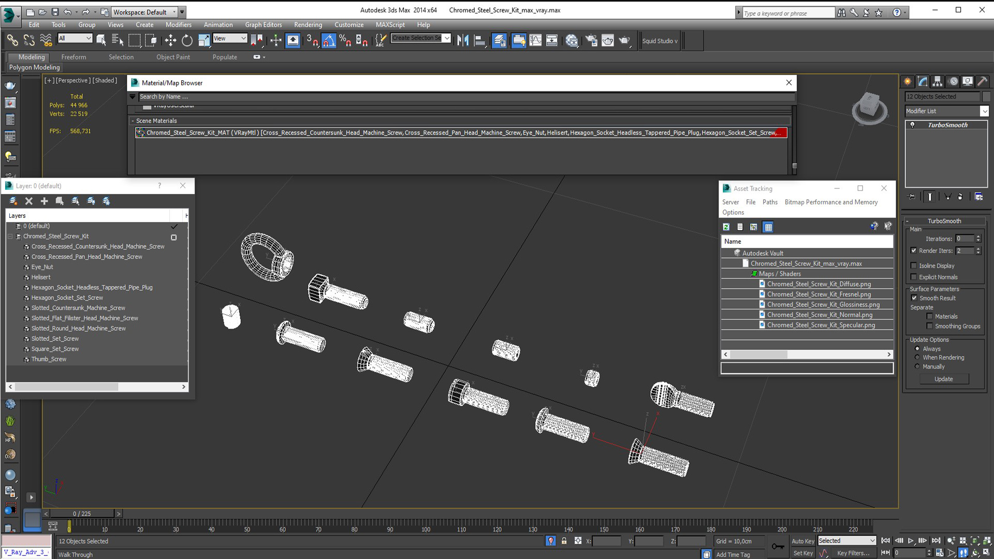Choose the Rectangular Selection Region tool

click(x=134, y=40)
